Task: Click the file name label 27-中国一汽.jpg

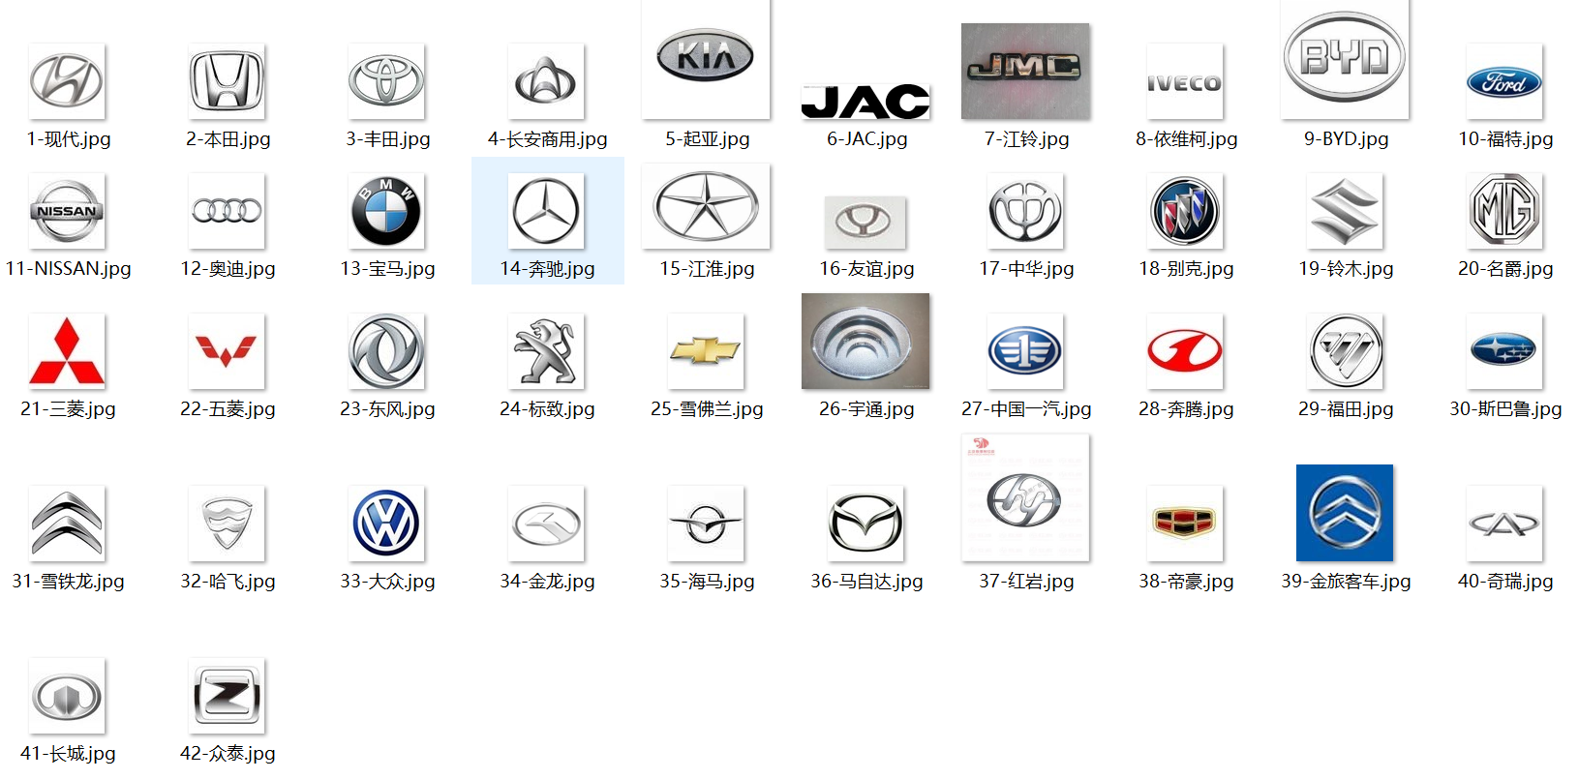Action: 1026,409
